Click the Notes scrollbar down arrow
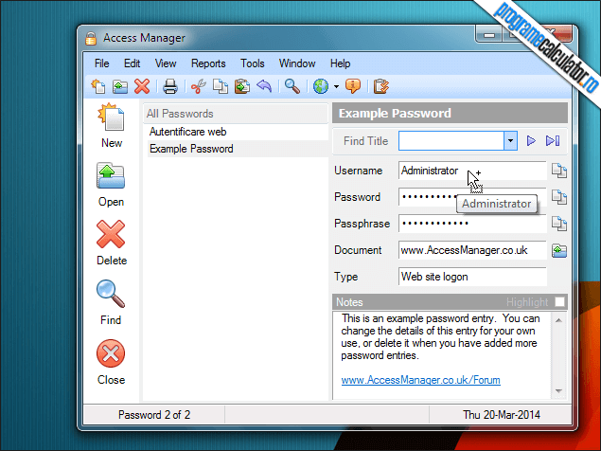The width and height of the screenshot is (601, 451). click(x=560, y=390)
